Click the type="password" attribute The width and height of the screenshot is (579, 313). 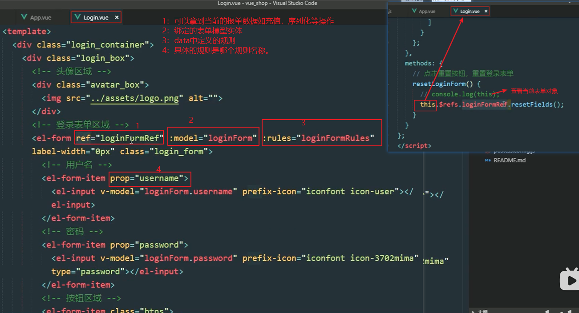(x=88, y=271)
